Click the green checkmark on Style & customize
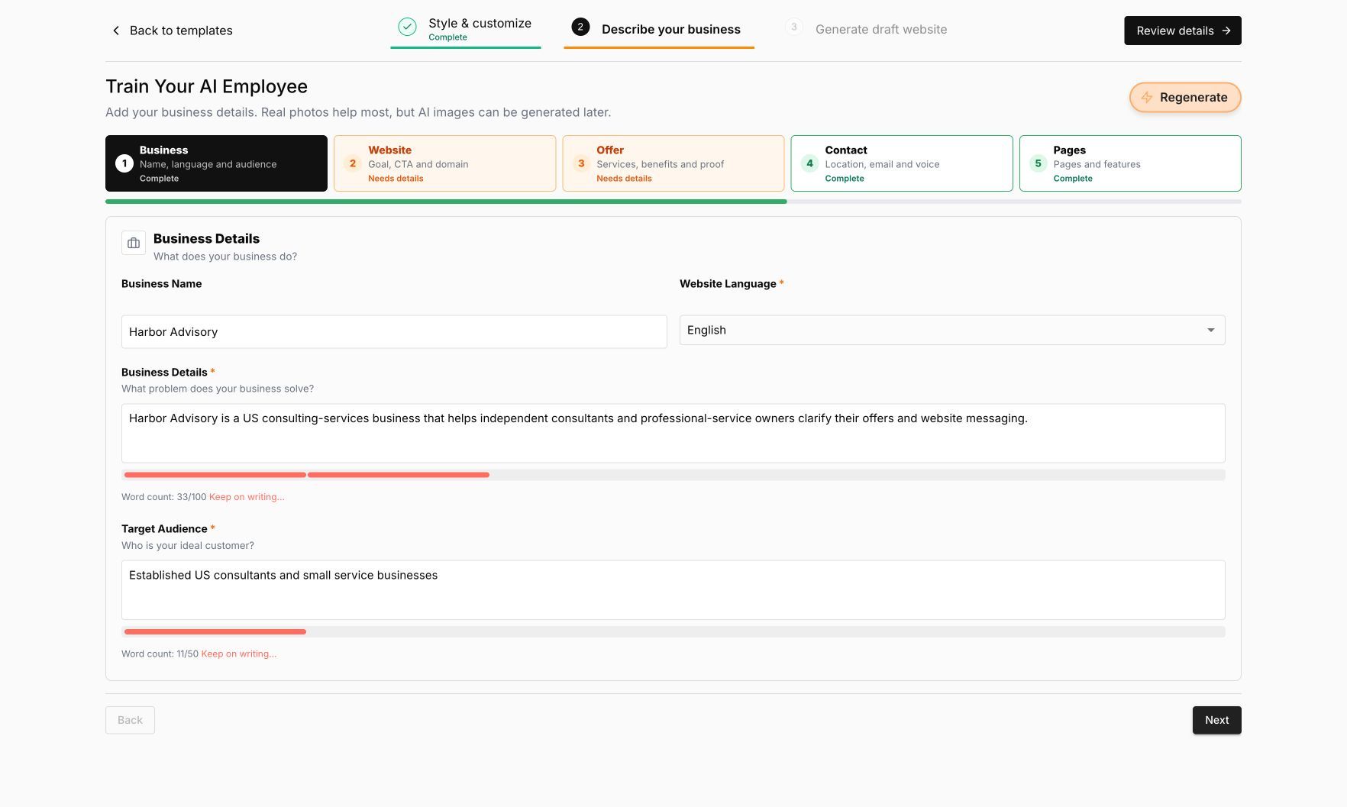1347x807 pixels. [x=408, y=27]
